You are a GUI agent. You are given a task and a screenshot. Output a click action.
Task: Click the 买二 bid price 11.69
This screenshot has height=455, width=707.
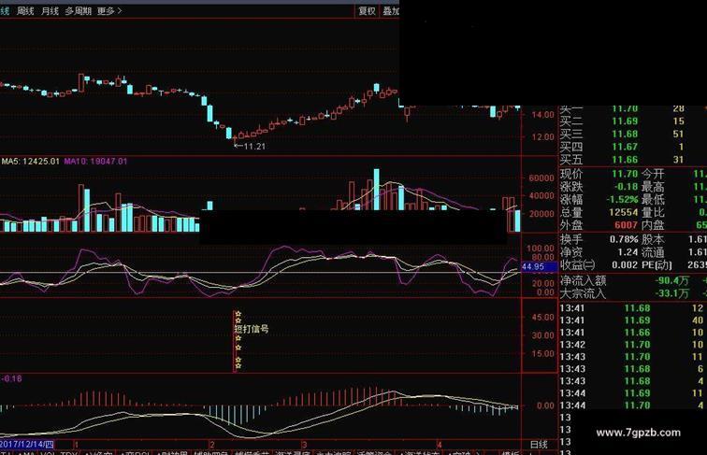[625, 121]
